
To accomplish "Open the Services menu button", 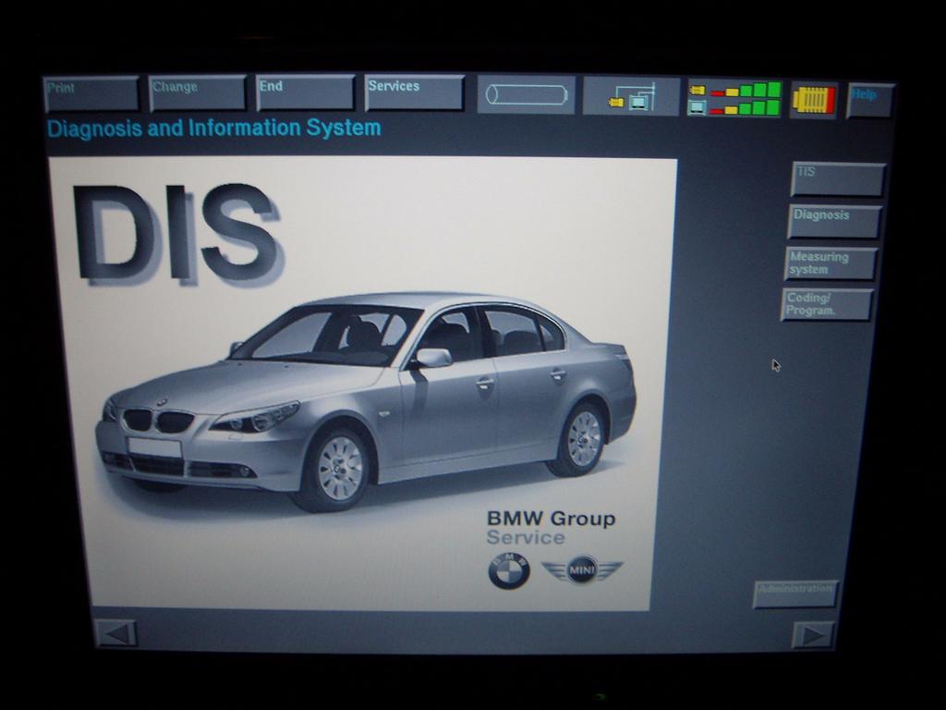I will (414, 92).
